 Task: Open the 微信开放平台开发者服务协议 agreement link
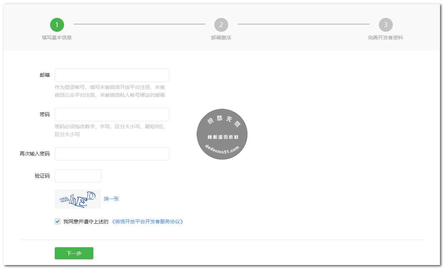click(148, 221)
